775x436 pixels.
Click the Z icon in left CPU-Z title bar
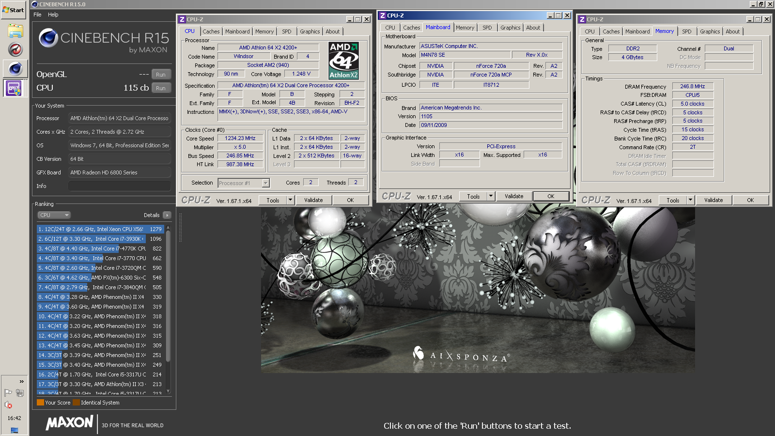[182, 19]
